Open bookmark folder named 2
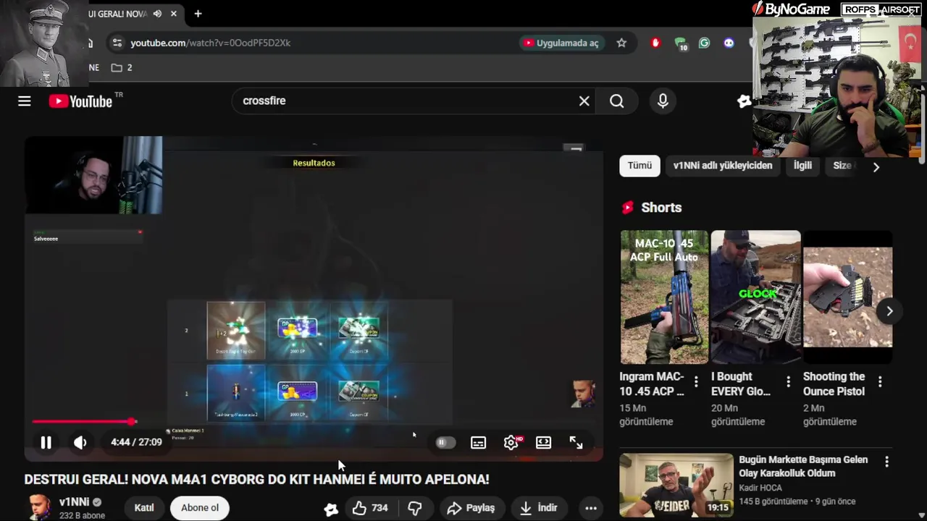This screenshot has width=927, height=521. (122, 67)
